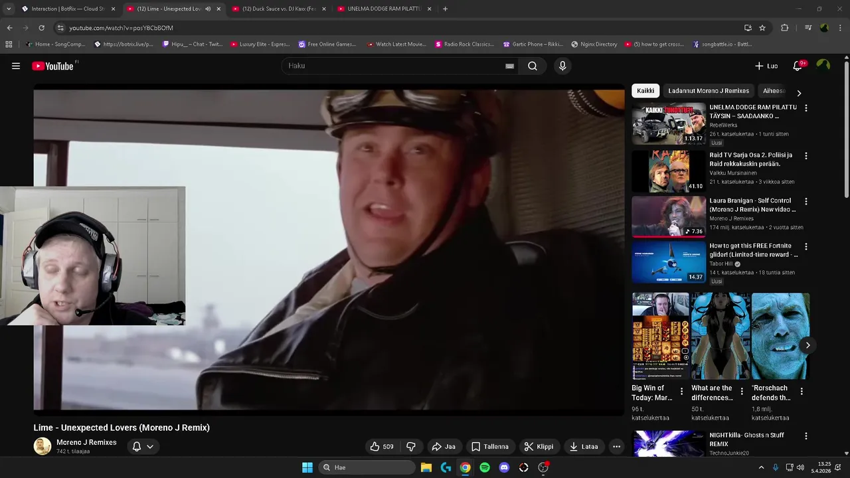Reload the page in Chrome

pos(41,28)
